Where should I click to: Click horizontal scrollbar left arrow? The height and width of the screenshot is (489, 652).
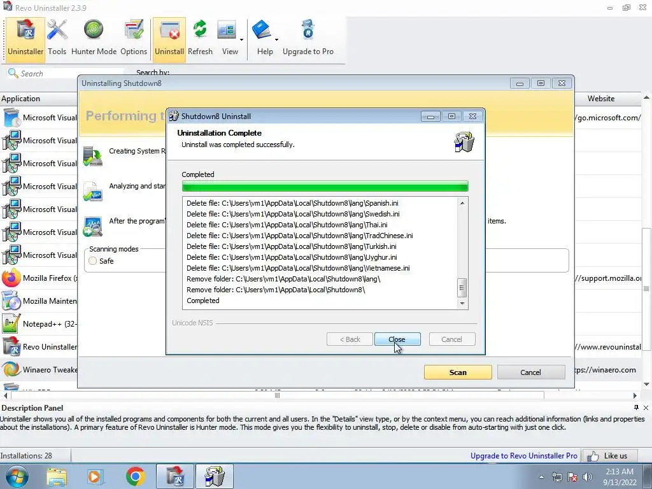pos(5,395)
